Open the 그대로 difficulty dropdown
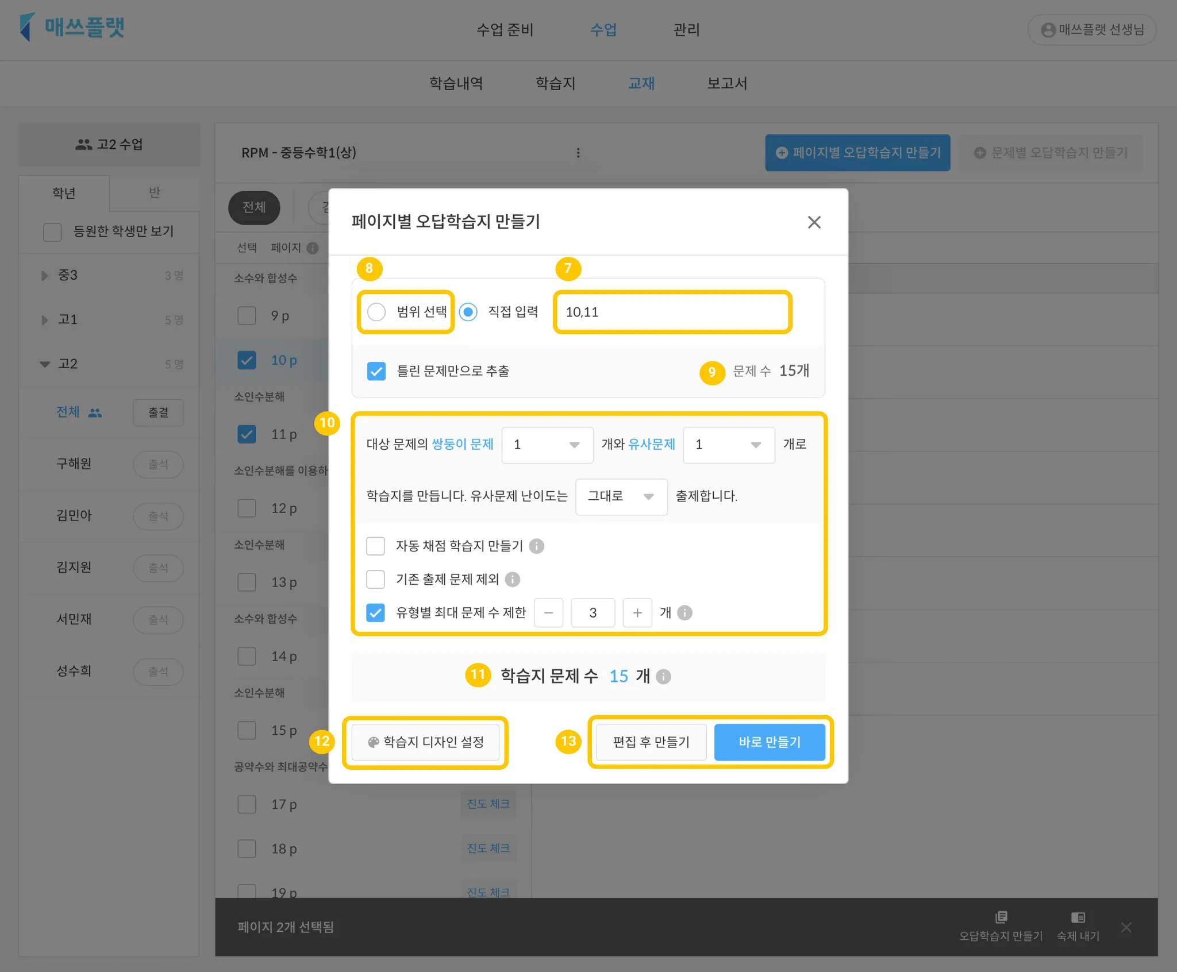The width and height of the screenshot is (1177, 972). (x=621, y=496)
